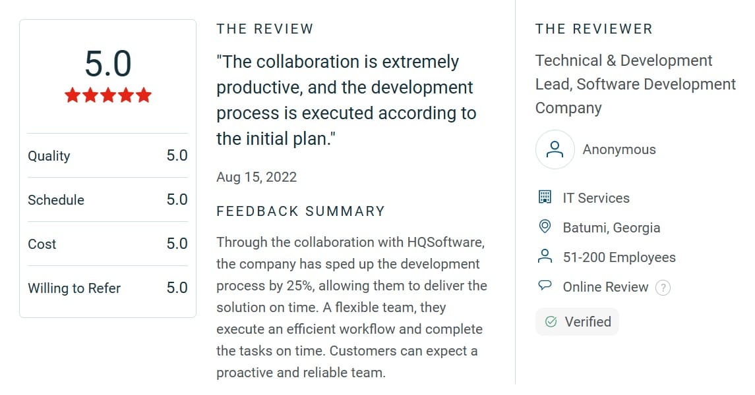Click the Online Review label
Screen dimensions: 755x395
click(605, 287)
